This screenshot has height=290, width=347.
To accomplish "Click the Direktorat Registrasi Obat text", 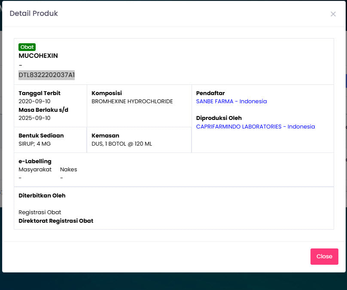I will tap(56, 221).
